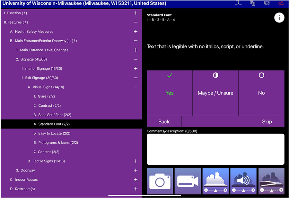Select the Yes answer option
Screen dimensions: 289x198
click(170, 93)
